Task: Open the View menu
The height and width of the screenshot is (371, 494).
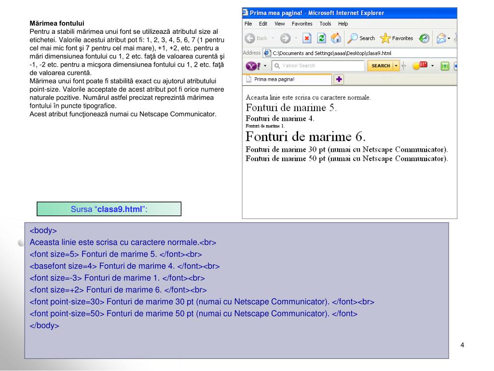Action: click(279, 24)
